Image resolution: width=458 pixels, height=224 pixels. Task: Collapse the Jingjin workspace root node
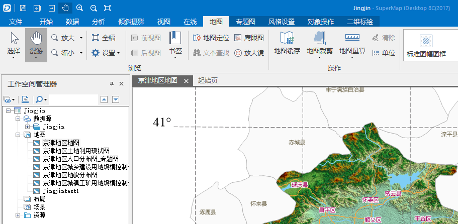(x=8, y=110)
